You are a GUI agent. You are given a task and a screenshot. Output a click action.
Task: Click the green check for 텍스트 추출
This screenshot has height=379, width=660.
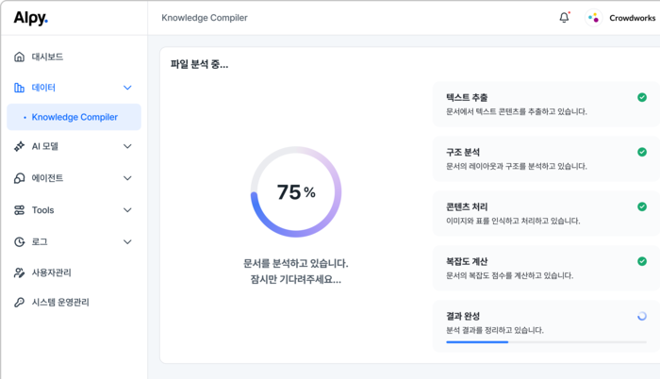tap(642, 97)
